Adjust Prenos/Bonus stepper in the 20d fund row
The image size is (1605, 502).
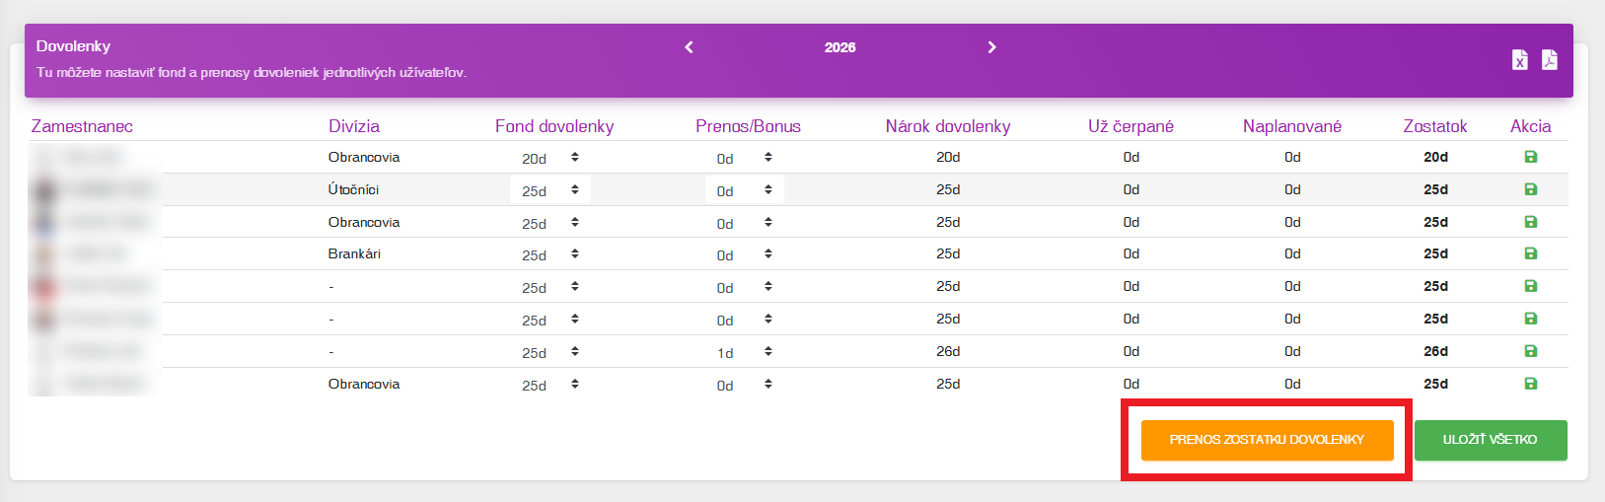coord(767,157)
